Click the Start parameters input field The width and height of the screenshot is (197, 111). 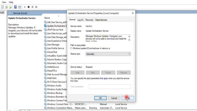(x=110, y=87)
